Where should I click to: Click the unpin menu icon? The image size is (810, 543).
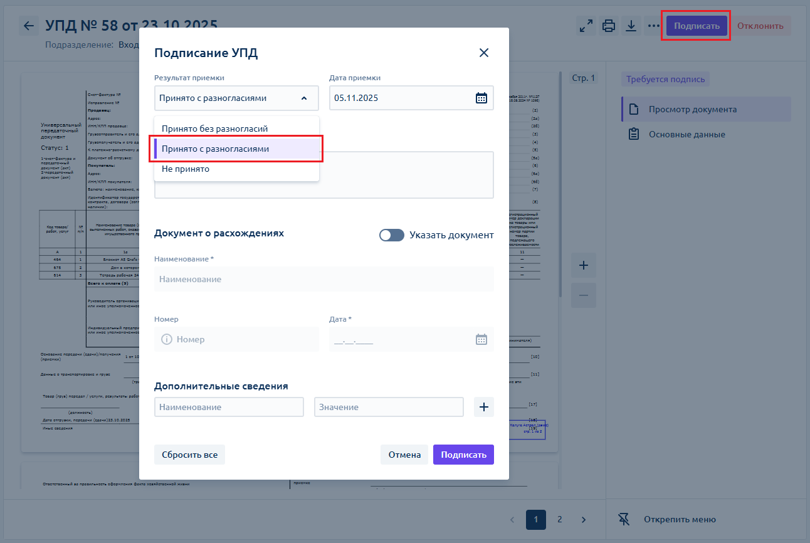pyautogui.click(x=623, y=519)
